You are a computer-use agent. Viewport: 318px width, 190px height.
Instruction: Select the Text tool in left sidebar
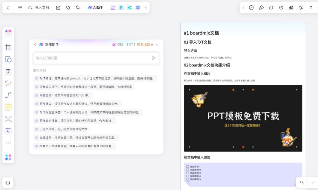(8, 71)
